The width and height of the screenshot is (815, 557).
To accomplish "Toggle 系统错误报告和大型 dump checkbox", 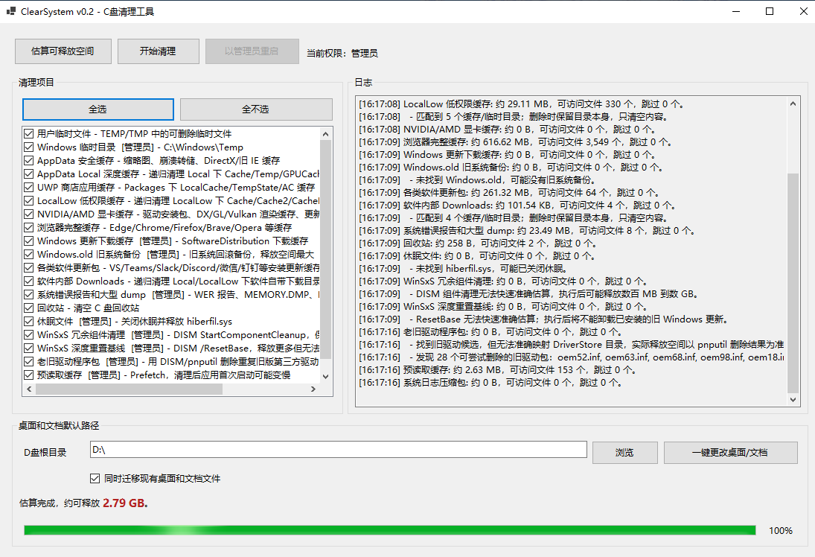I will pos(28,294).
